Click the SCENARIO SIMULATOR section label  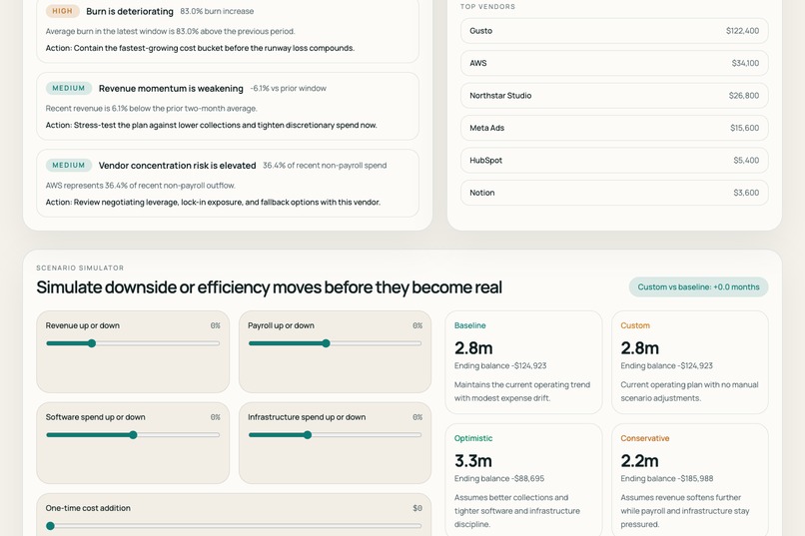click(80, 268)
